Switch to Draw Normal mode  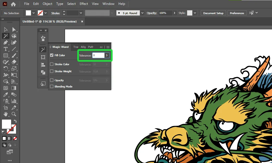coord(4,145)
